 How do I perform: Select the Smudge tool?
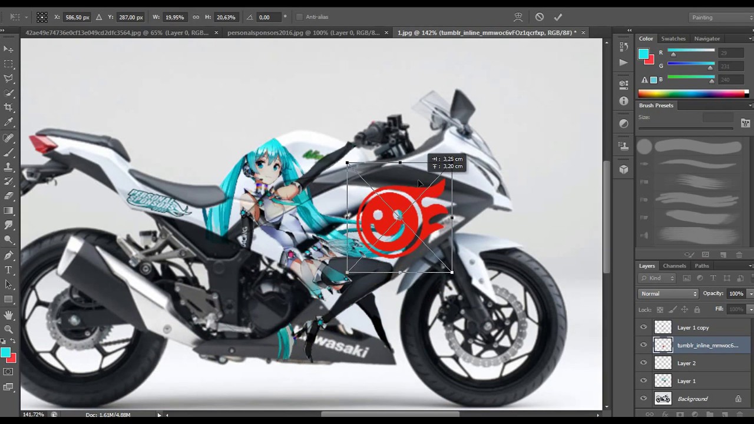click(8, 225)
